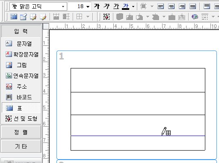Open the line style dropdown arrow
The image size is (219, 163).
tap(213, 17)
